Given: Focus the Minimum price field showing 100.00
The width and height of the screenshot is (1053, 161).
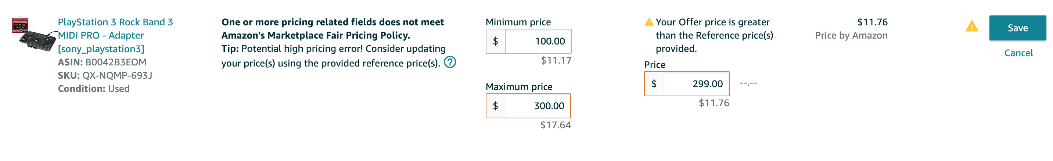Looking at the screenshot, I should click(538, 41).
